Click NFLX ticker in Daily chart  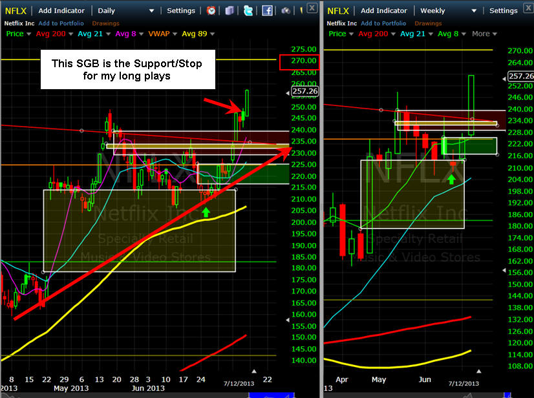[x=16, y=11]
